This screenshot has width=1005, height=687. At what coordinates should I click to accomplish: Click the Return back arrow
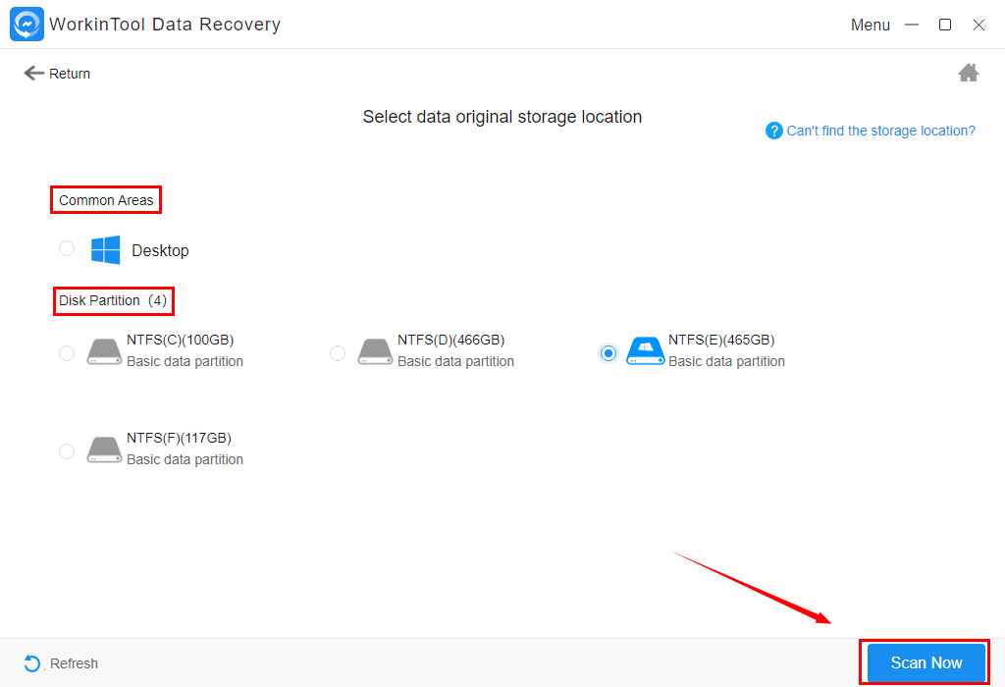tap(33, 74)
